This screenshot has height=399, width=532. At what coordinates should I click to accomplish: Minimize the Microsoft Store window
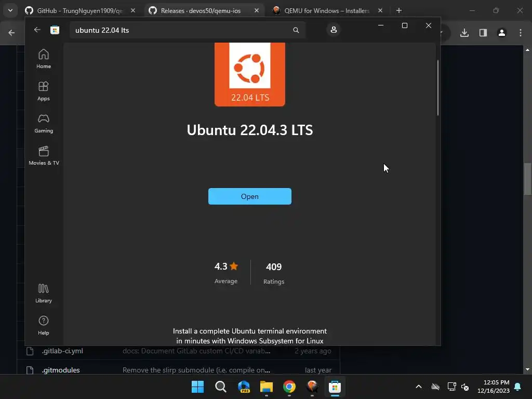pos(381,25)
